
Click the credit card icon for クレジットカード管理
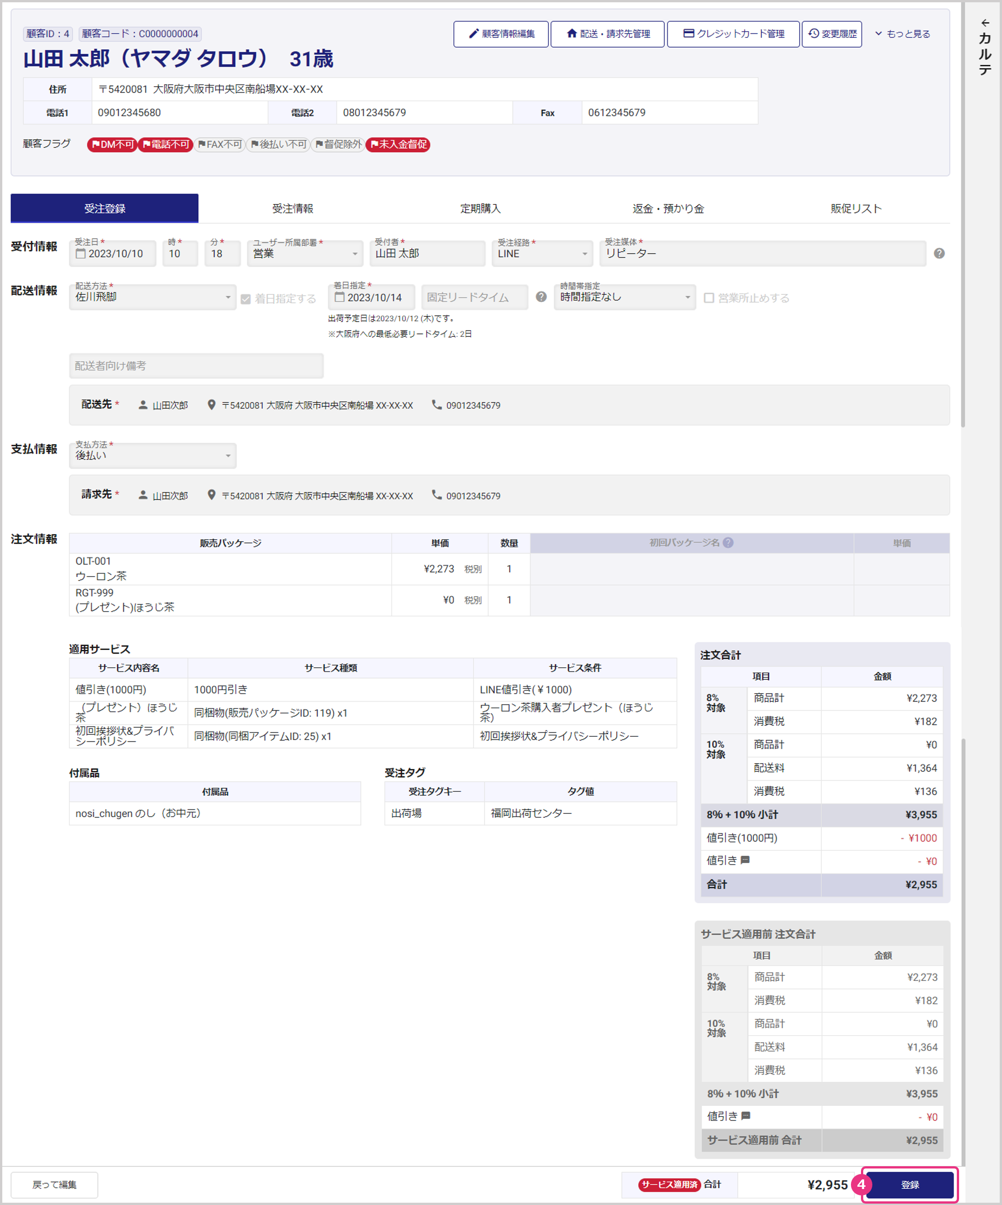click(689, 34)
